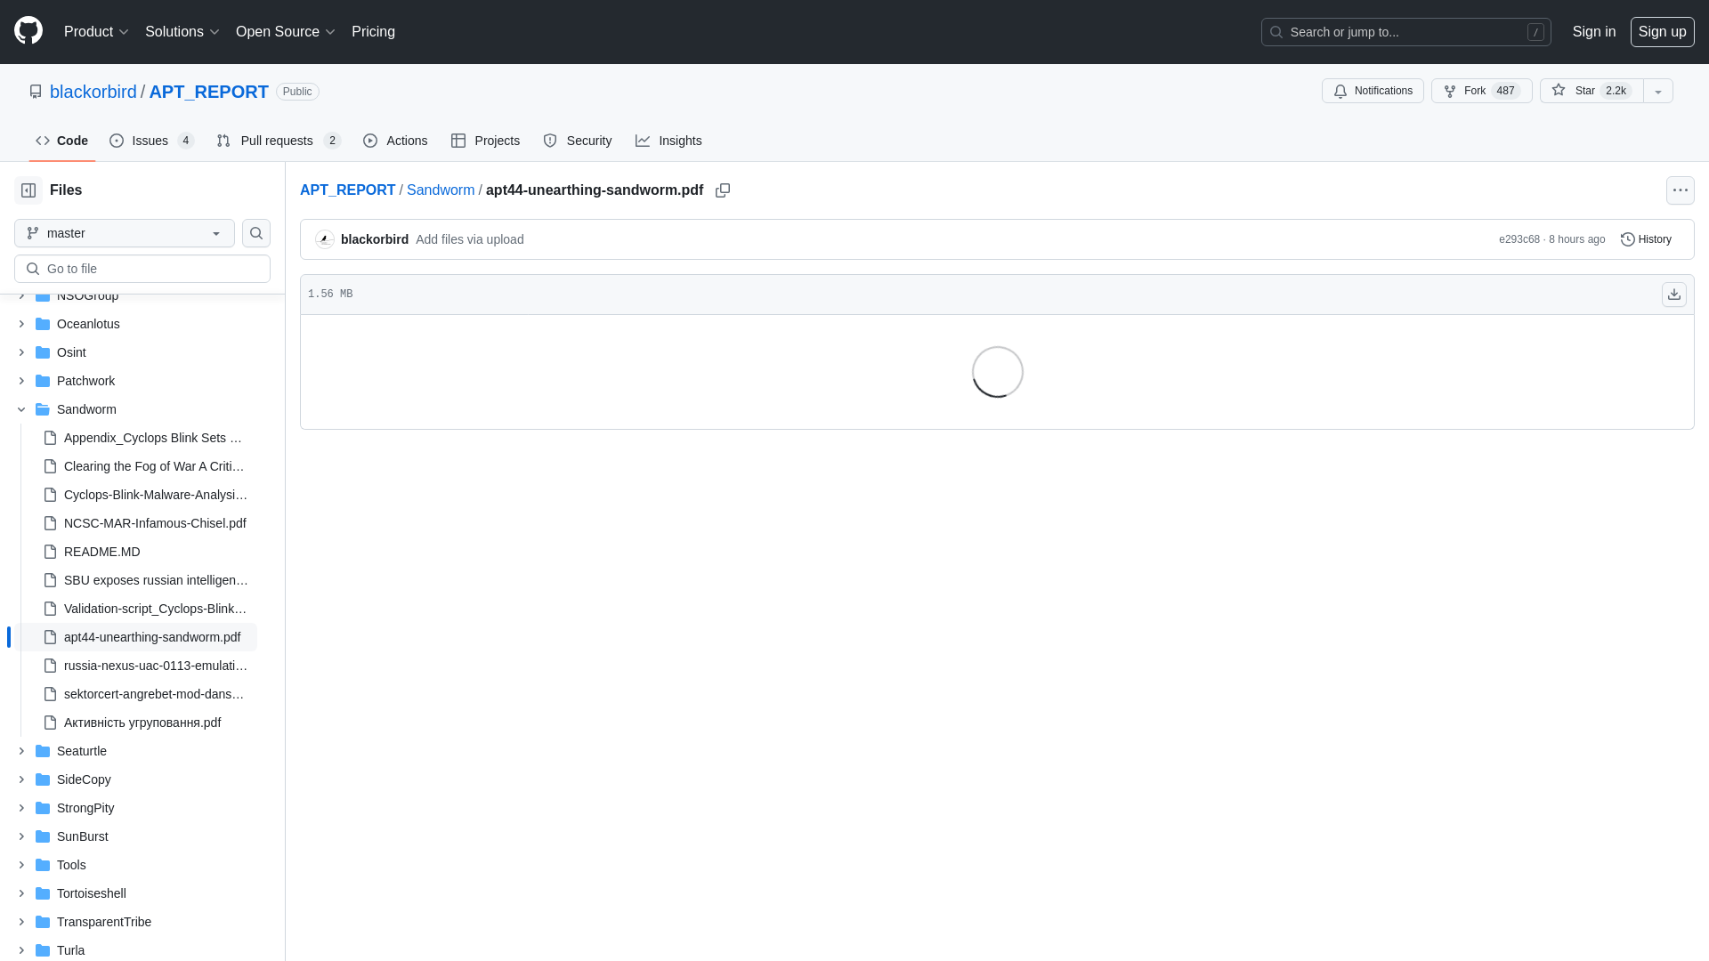Expand the Oceanlotus folder chevron
This screenshot has width=1709, height=961.
point(21,324)
